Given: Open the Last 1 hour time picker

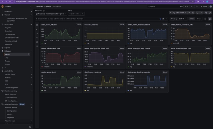Looking at the screenshot, I should pos(180,13).
